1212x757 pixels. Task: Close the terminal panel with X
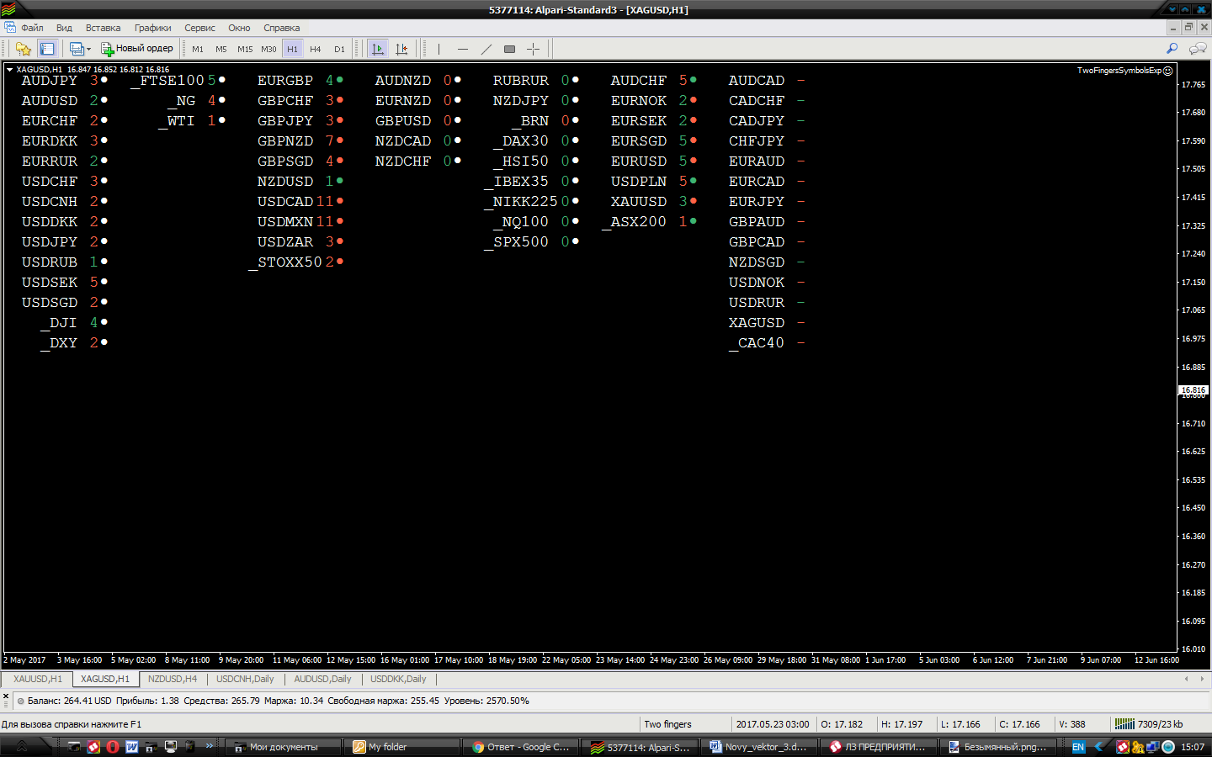(x=5, y=696)
